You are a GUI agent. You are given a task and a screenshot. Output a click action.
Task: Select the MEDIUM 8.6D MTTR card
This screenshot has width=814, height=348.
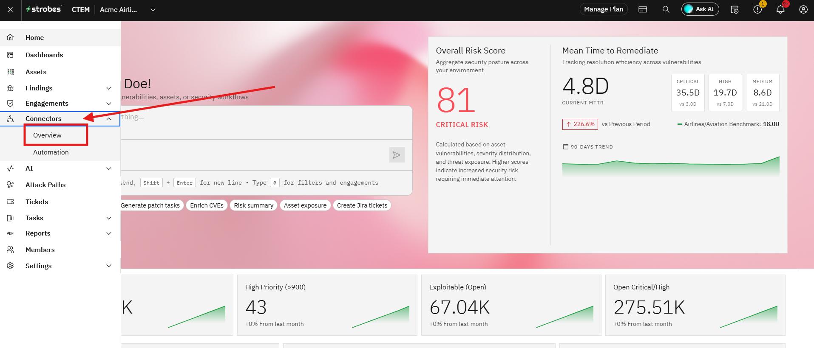point(763,93)
